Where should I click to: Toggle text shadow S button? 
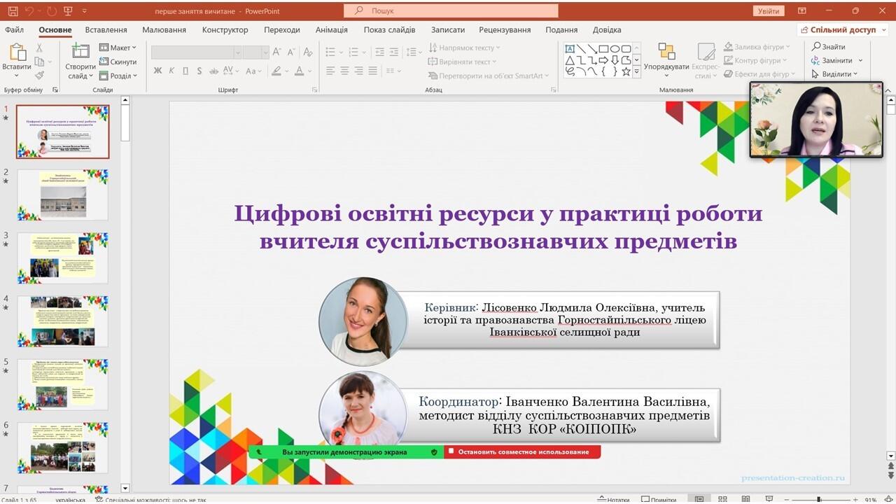pyautogui.click(x=199, y=71)
